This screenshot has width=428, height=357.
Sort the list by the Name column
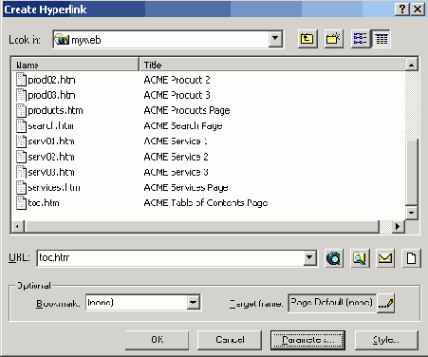pos(76,65)
